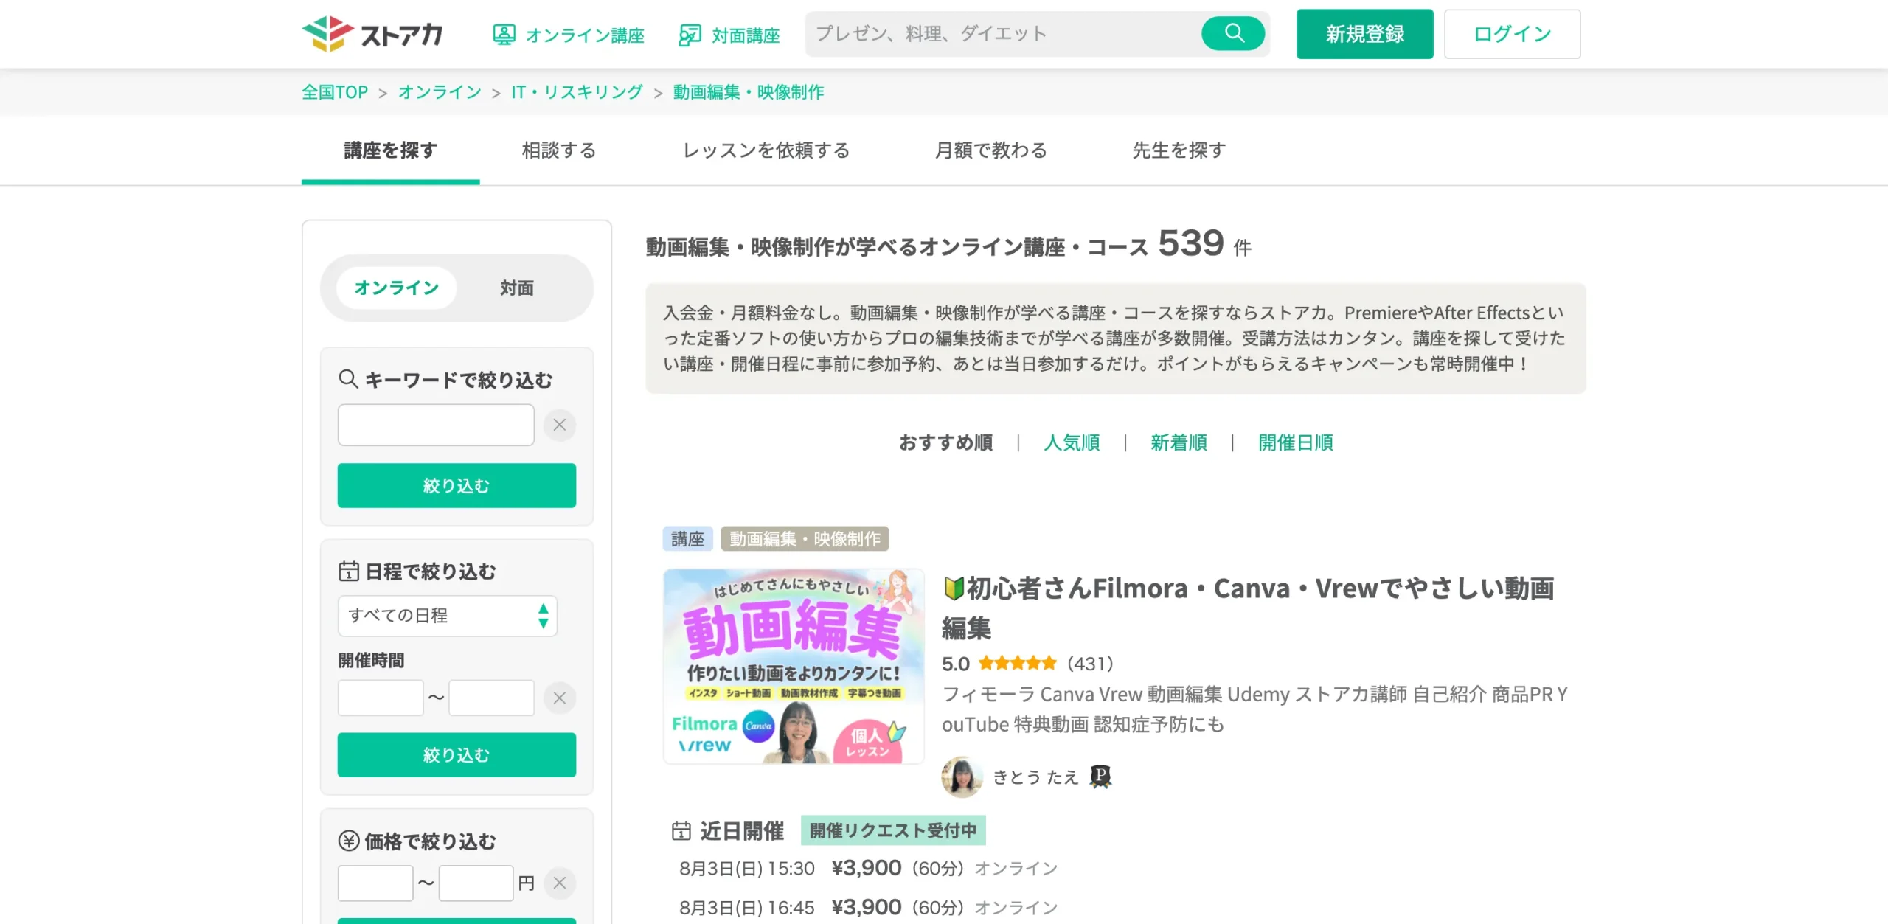Open the レッスンを依頼する tab
The image size is (1888, 924).
766,150
